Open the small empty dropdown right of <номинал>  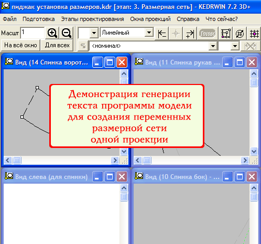coord(235,46)
